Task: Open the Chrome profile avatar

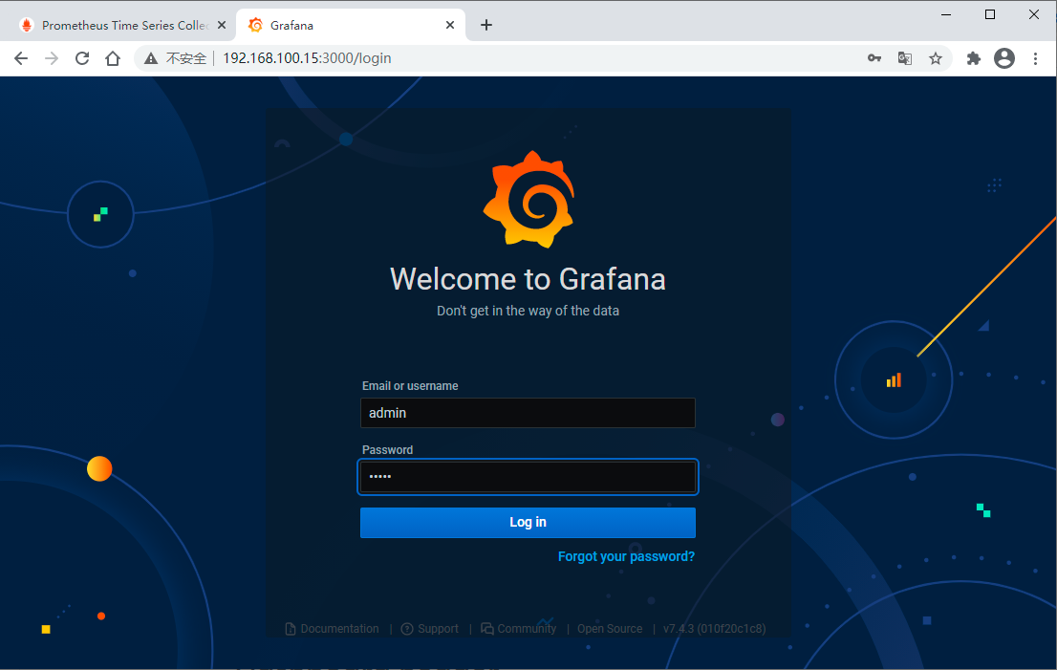Action: tap(1004, 58)
